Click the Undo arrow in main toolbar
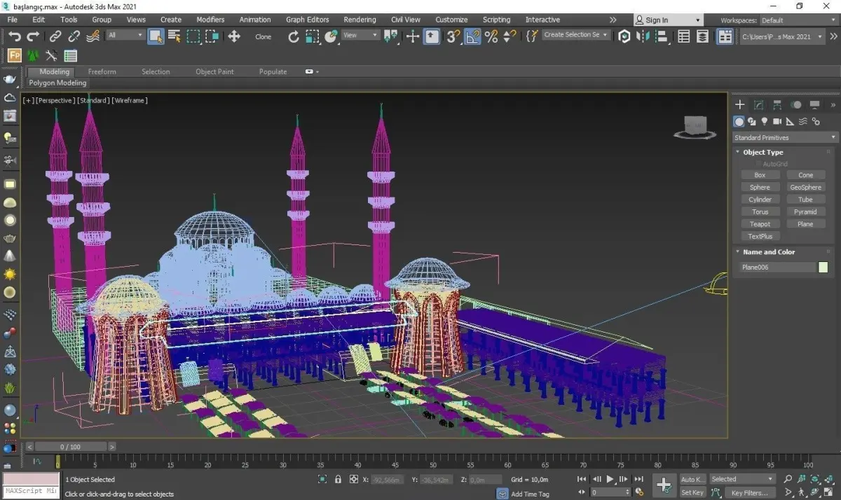The image size is (841, 500). pyautogui.click(x=14, y=36)
